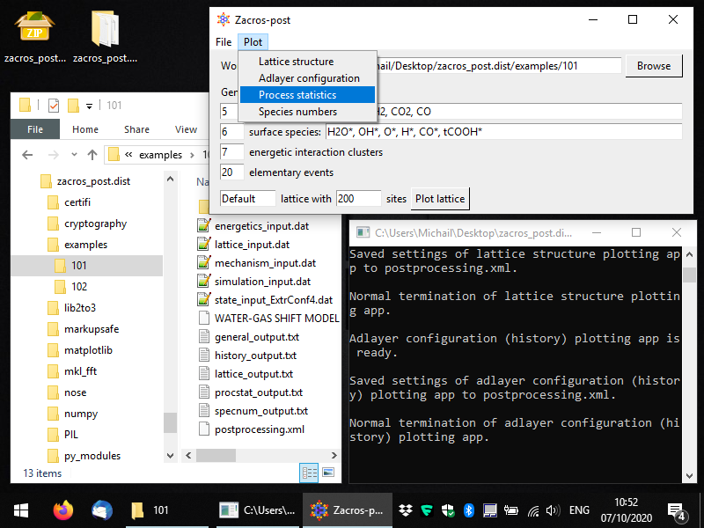Choose Process statistics from Plot menu
The image size is (704, 528).
pyautogui.click(x=297, y=95)
